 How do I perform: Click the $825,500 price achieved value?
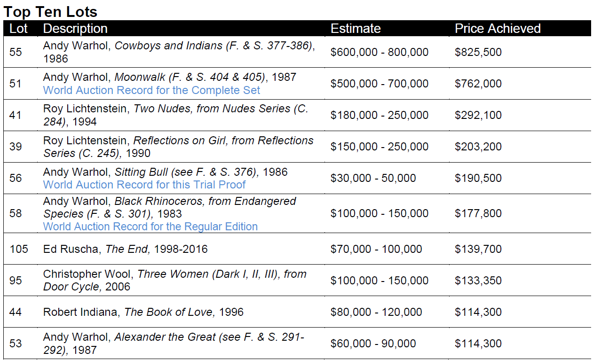point(478,52)
